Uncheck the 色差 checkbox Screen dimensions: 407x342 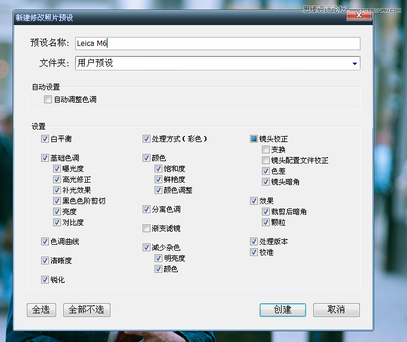click(266, 171)
